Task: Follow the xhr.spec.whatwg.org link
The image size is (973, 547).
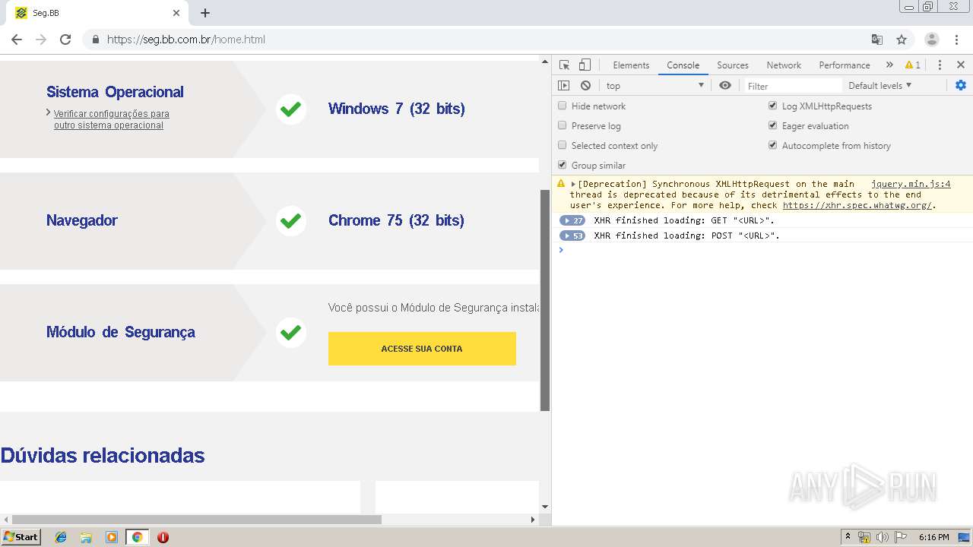Action: coord(857,205)
